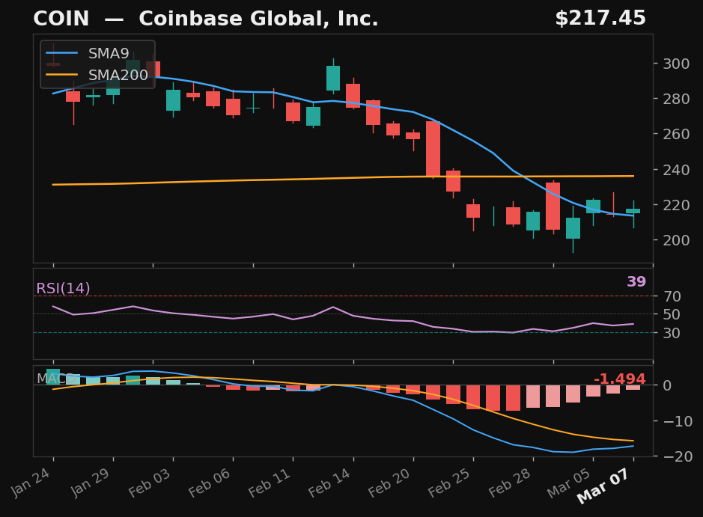Click the 300 price axis label
The width and height of the screenshot is (703, 517).
[x=677, y=64]
